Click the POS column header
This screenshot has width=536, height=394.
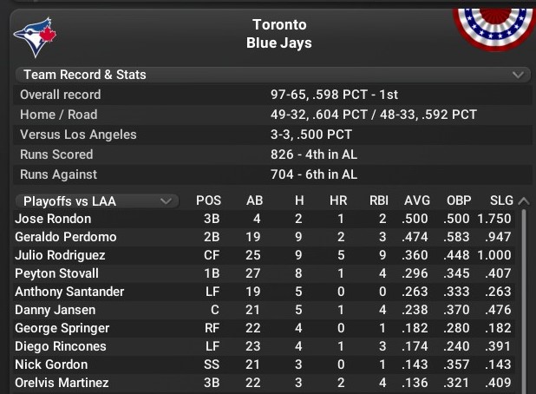pos(208,201)
